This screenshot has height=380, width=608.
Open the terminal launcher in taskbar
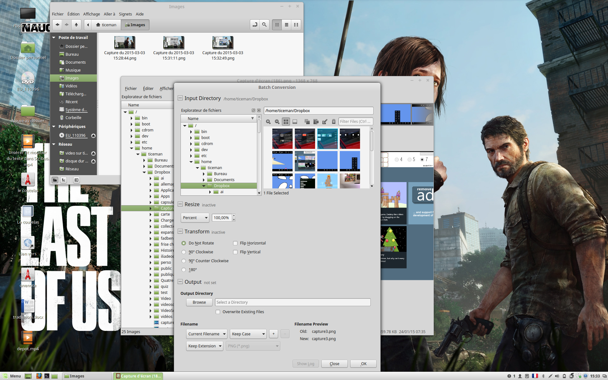coord(47,376)
